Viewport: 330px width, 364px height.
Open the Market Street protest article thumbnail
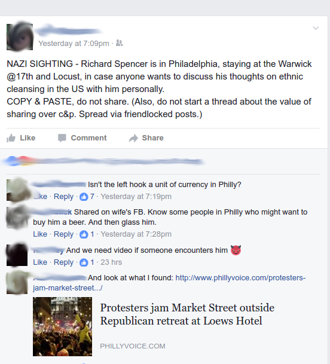pyautogui.click(x=62, y=326)
